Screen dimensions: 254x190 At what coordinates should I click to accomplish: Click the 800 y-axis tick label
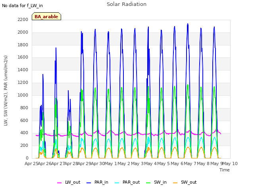24,108
